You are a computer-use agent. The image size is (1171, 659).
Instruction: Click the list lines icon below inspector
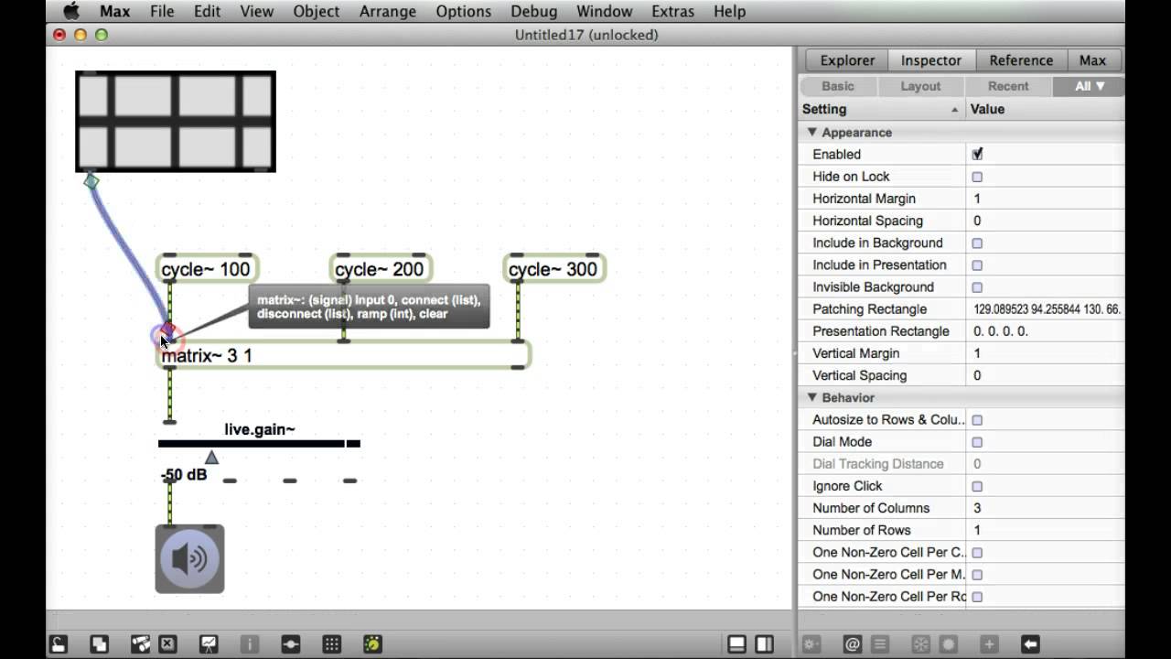point(879,644)
